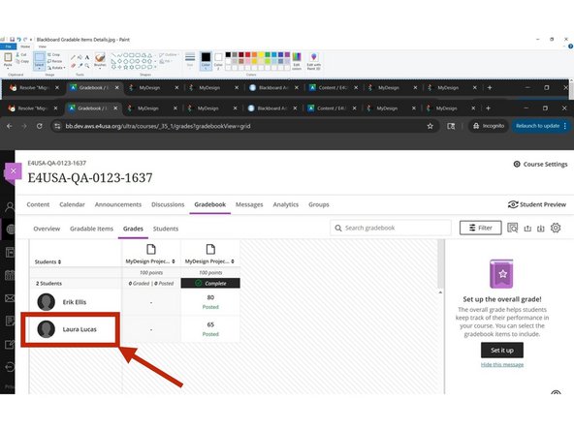Click the Undo arrow in Paint's title bar
The height and width of the screenshot is (430, 574).
[x=18, y=40]
